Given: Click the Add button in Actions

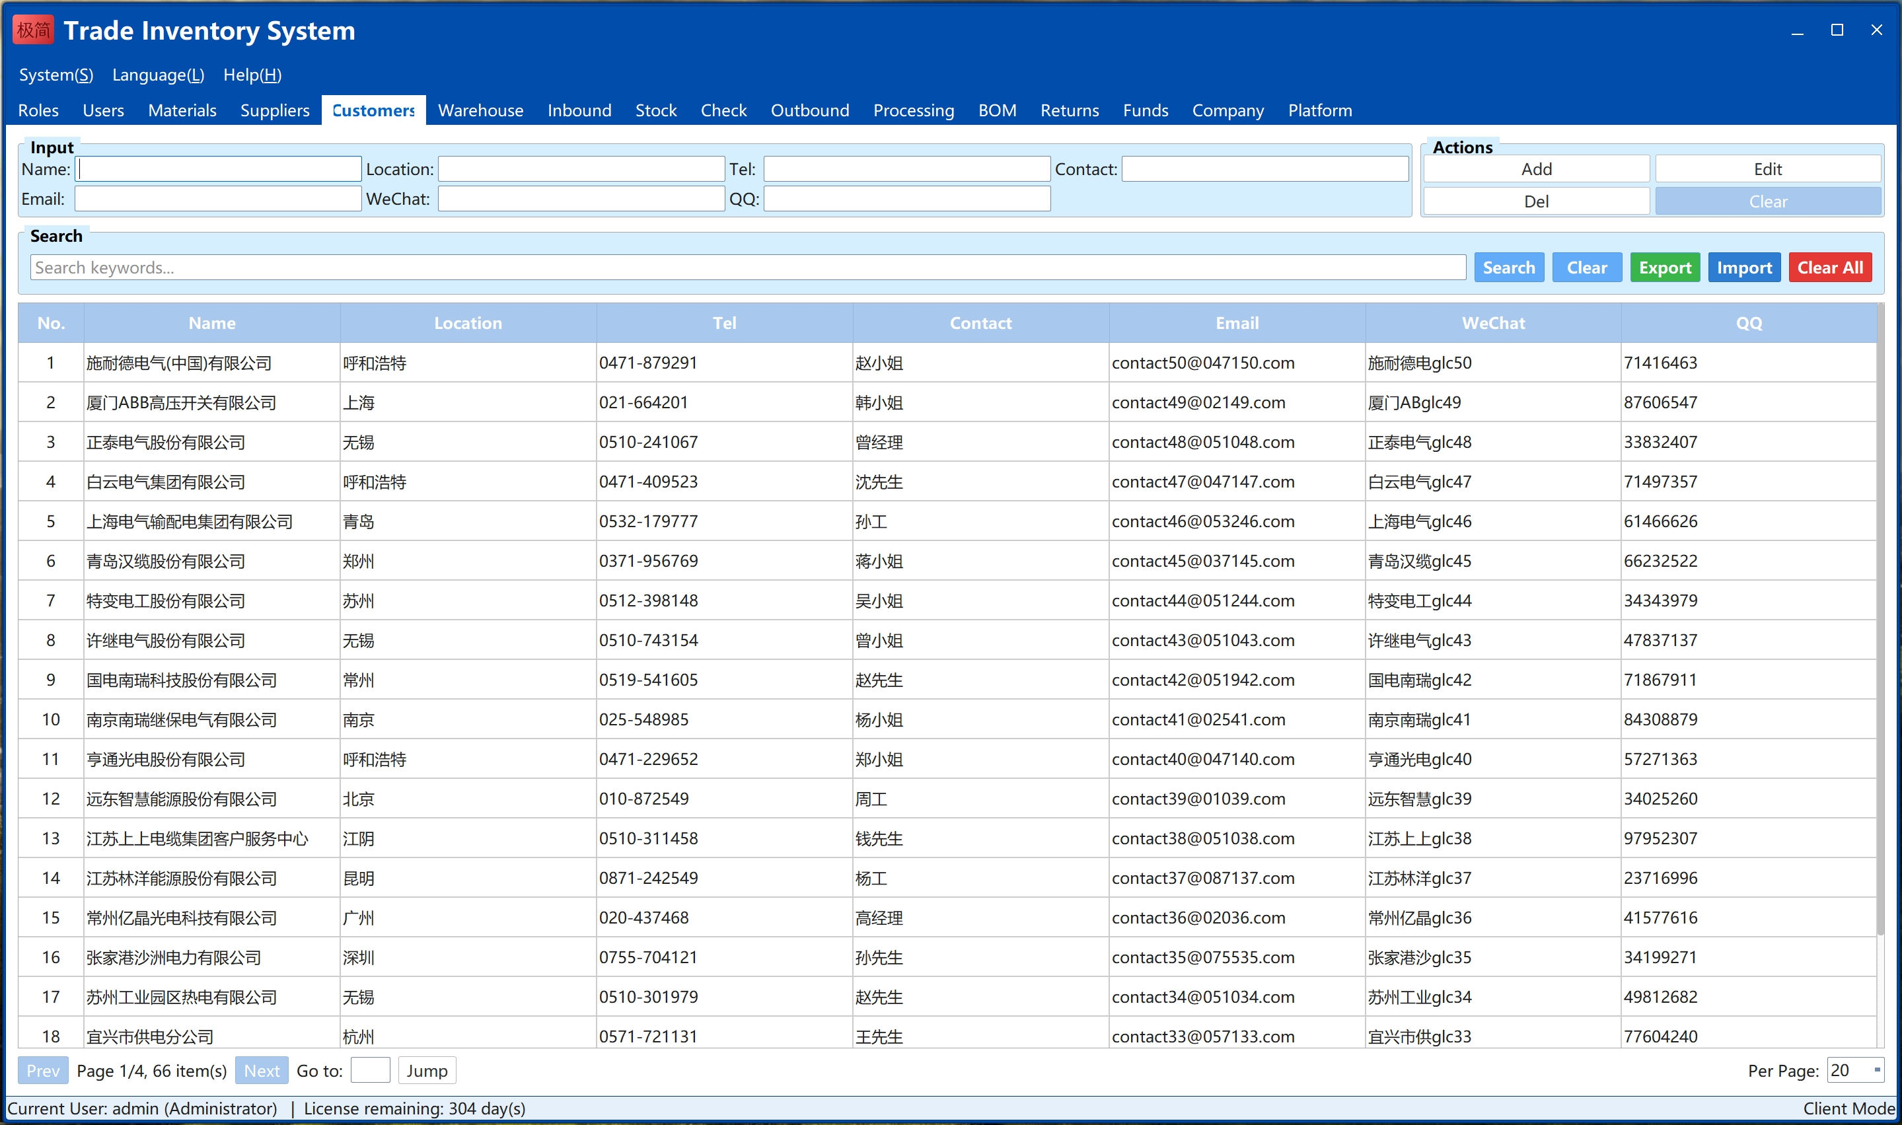Looking at the screenshot, I should [1537, 169].
